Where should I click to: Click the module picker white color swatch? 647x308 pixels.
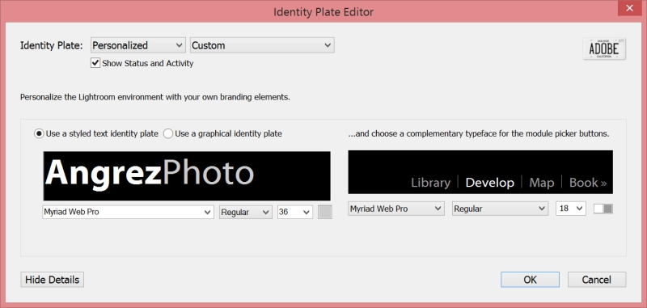[598, 209]
